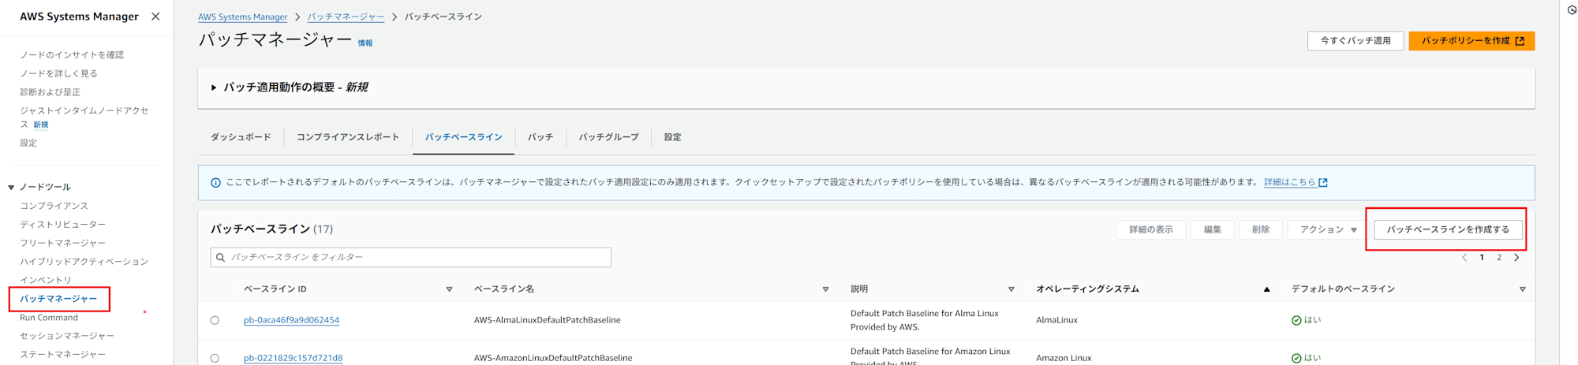
Task: Open ハイブリッドアクティベーション in sidebar
Action: coord(84,262)
